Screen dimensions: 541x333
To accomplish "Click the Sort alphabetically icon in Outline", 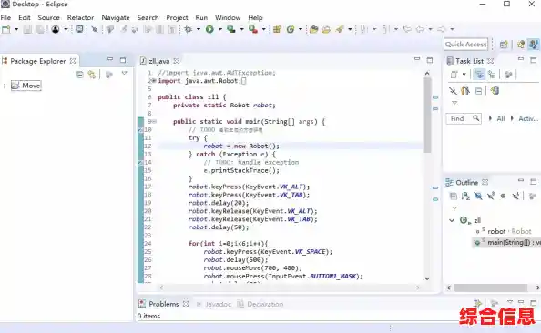I will click(465, 196).
